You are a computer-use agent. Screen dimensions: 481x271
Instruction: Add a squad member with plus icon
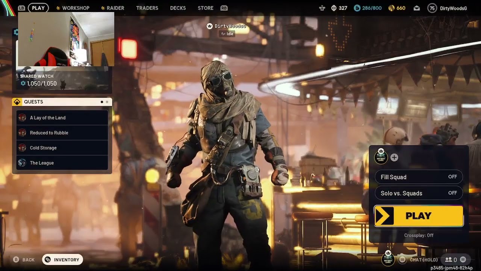click(x=394, y=158)
